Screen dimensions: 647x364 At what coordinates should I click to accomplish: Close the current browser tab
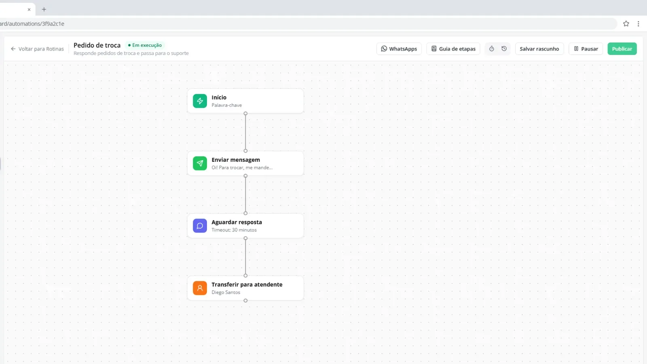click(x=29, y=9)
